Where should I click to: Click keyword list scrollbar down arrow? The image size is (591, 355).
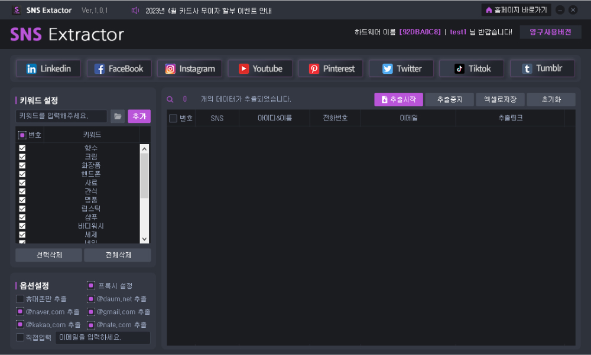pos(144,239)
